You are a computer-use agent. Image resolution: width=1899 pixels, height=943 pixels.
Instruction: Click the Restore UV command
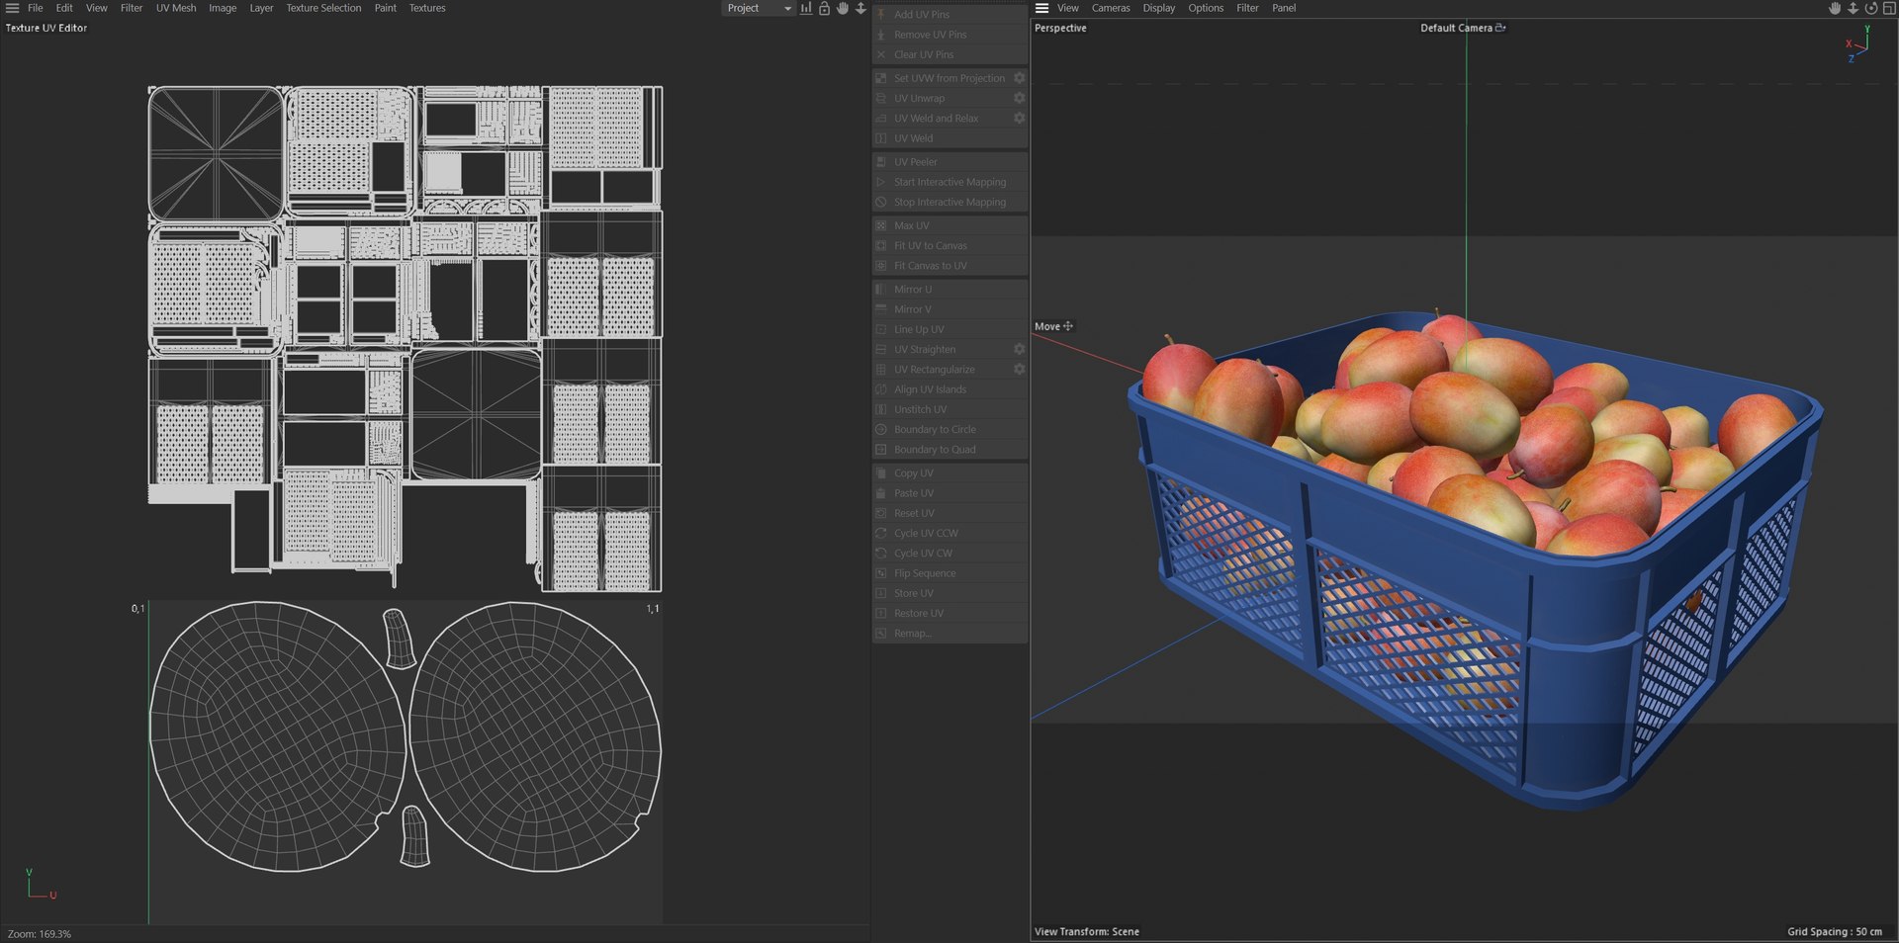(949, 613)
